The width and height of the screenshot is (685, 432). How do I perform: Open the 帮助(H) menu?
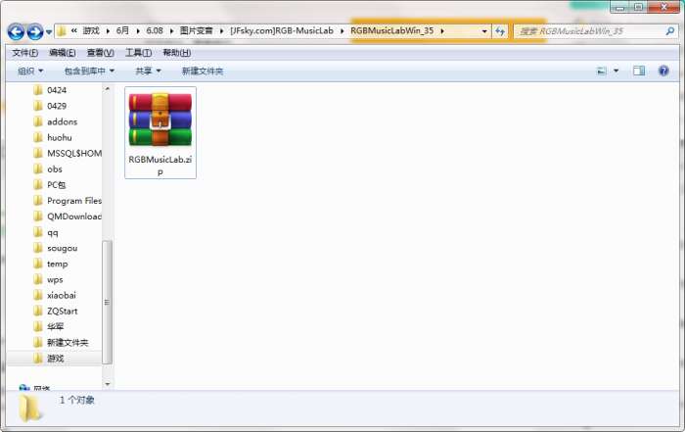click(176, 53)
